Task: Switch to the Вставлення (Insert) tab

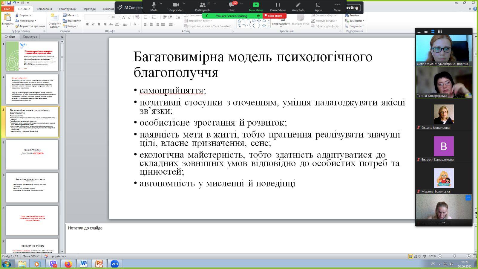Action: 44,9
